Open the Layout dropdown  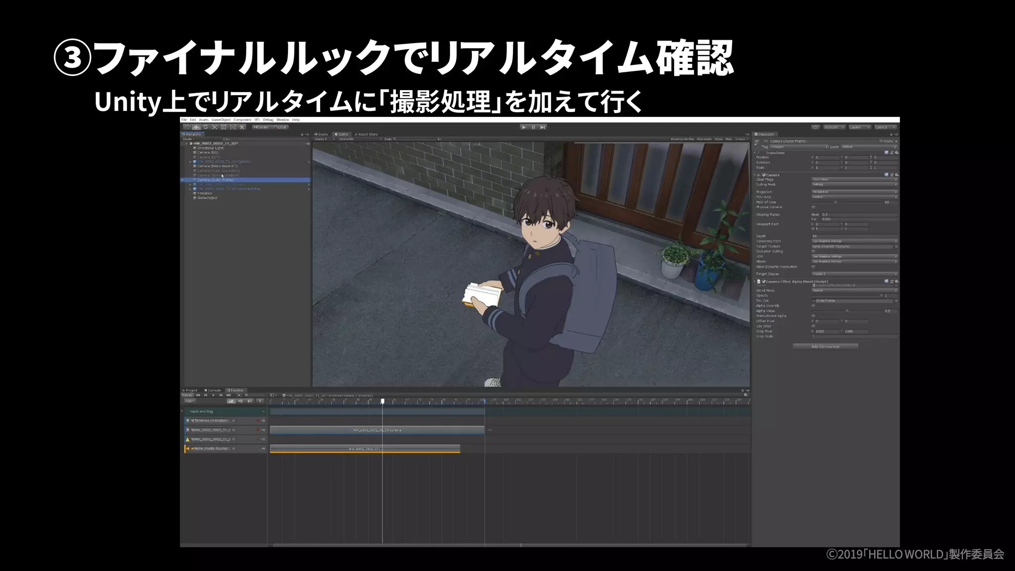886,127
